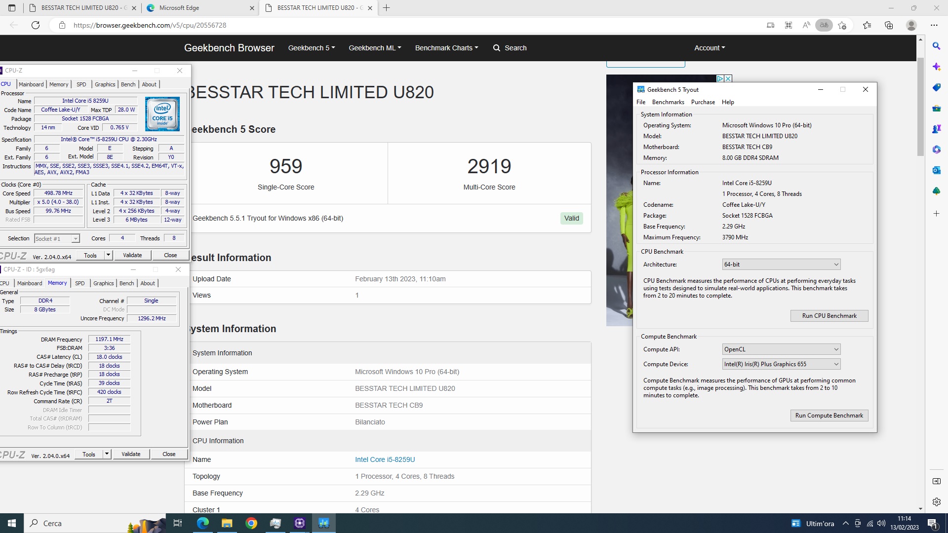
Task: Click Close button in lower CPU-Z window
Action: coord(169,454)
